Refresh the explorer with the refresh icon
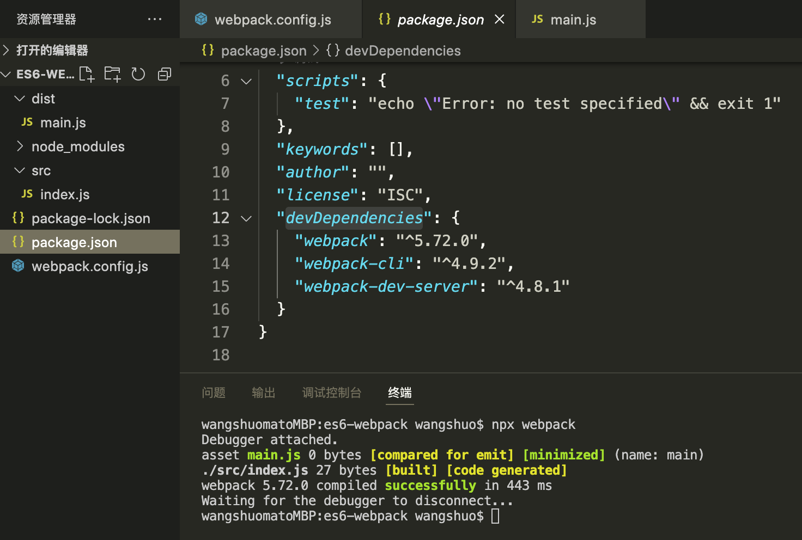 coord(138,74)
